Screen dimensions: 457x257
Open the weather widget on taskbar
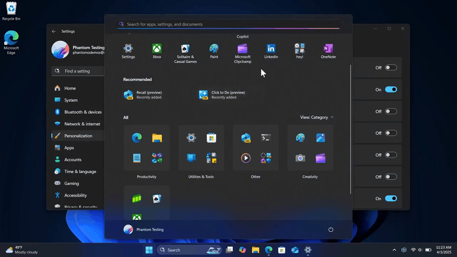click(21, 250)
